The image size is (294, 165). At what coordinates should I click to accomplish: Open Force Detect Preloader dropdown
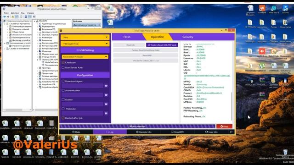coord(85,57)
